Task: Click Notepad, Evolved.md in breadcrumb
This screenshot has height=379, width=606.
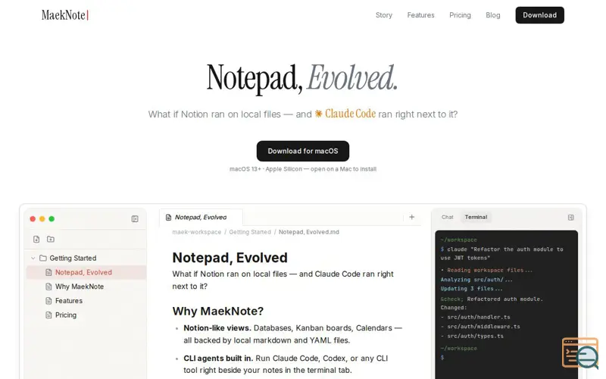Action: point(309,232)
